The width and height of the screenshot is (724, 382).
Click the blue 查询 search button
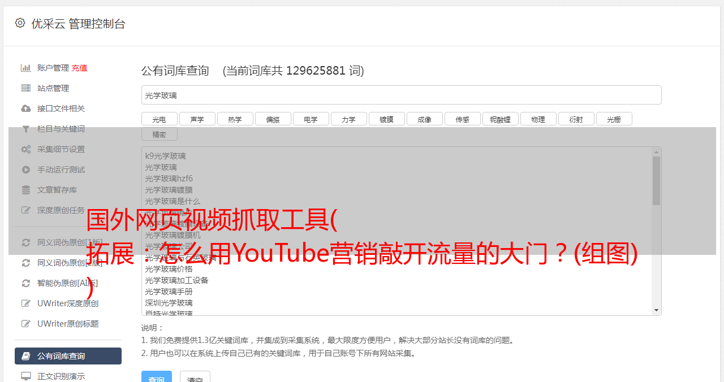pyautogui.click(x=156, y=377)
